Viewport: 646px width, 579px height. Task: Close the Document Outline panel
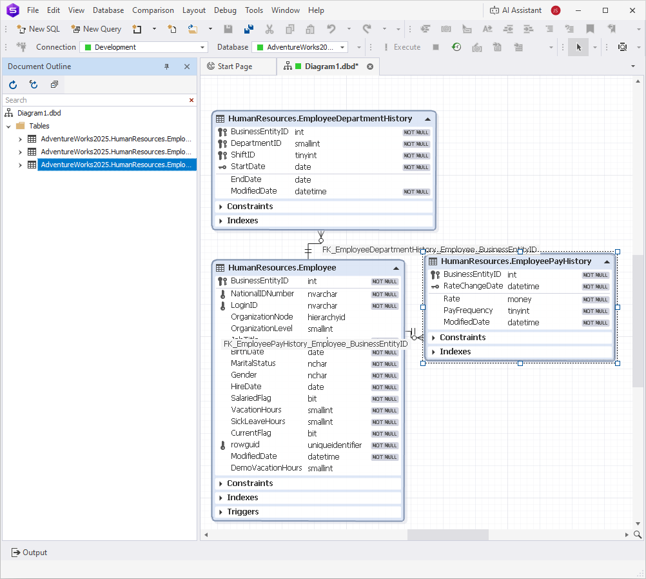(x=187, y=66)
